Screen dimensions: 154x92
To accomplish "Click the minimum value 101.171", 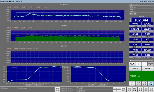I will click(135, 29).
